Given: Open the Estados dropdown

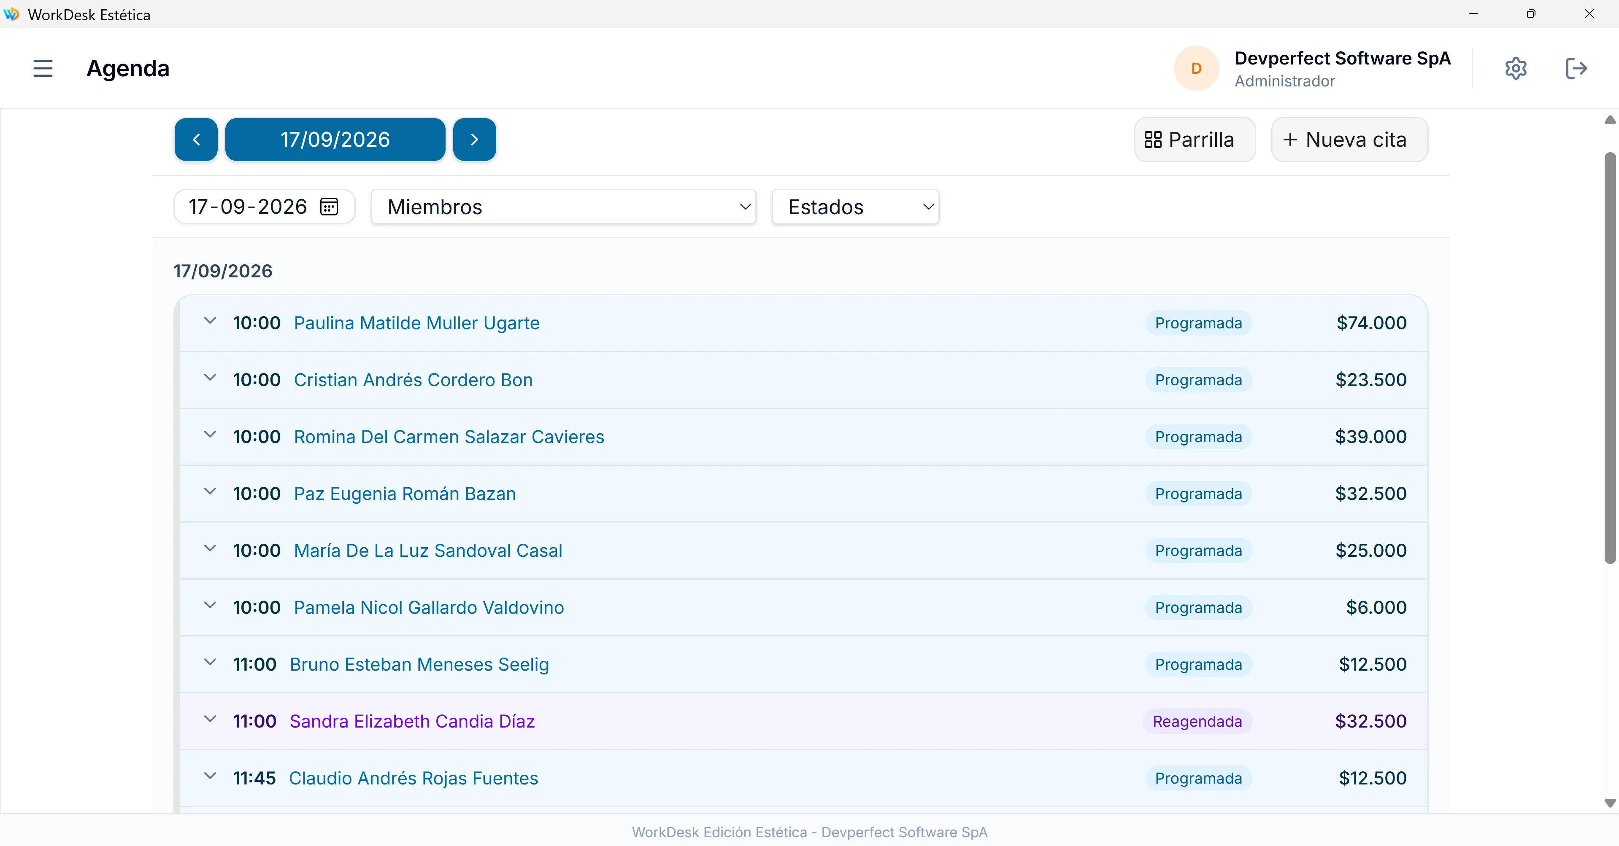Looking at the screenshot, I should 855,207.
